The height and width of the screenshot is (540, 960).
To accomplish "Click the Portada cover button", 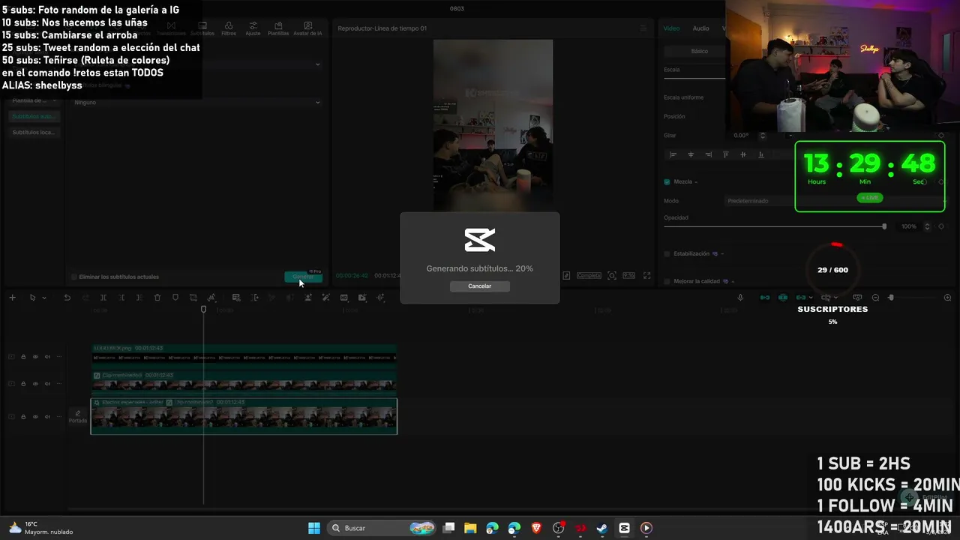I will pyautogui.click(x=78, y=416).
